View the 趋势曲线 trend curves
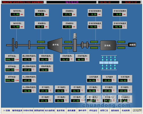The width and height of the screenshot is (143, 114). point(115,111)
